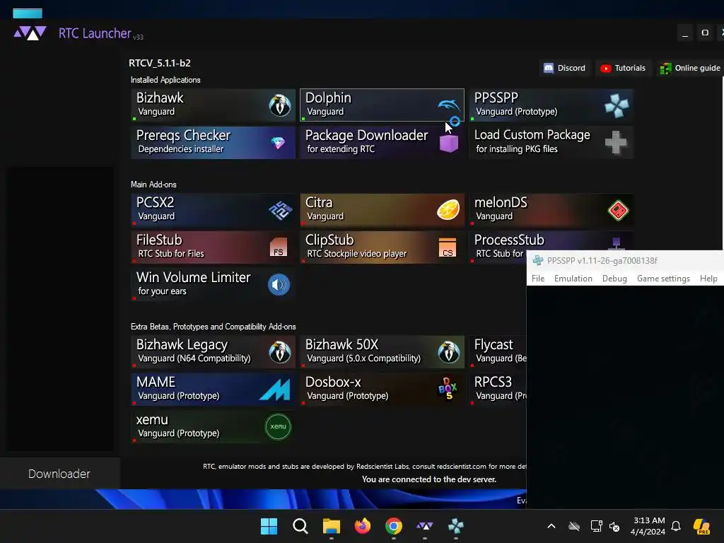724x543 pixels.
Task: Select ClipStub RTC Stockpile video player
Action: pos(382,247)
